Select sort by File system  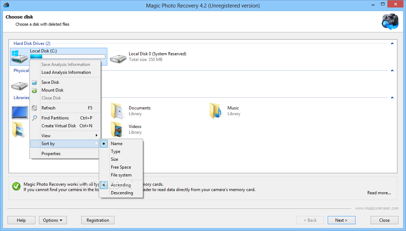click(x=121, y=175)
